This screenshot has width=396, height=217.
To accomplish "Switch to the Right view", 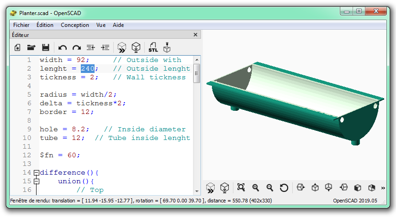I will (301, 187).
